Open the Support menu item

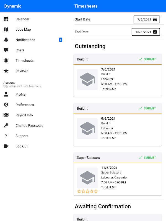22,136
